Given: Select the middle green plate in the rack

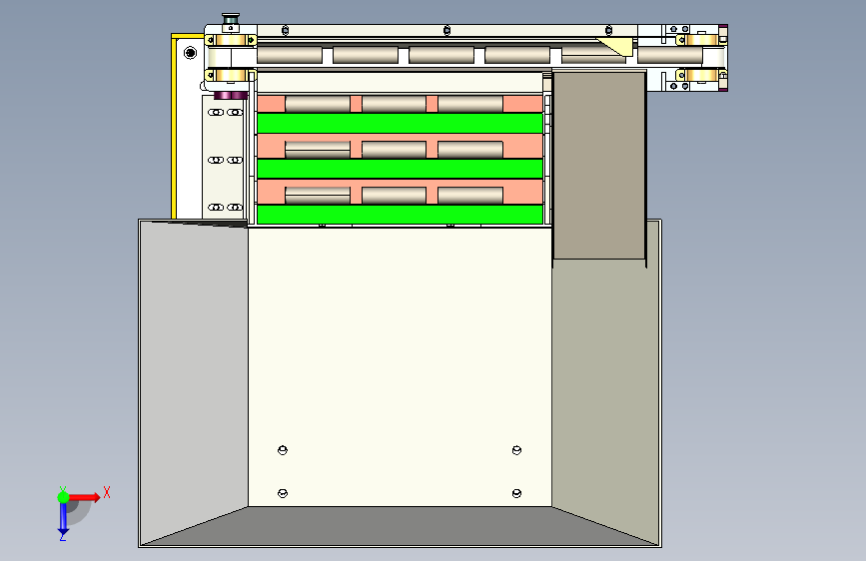Looking at the screenshot, I should point(400,169).
